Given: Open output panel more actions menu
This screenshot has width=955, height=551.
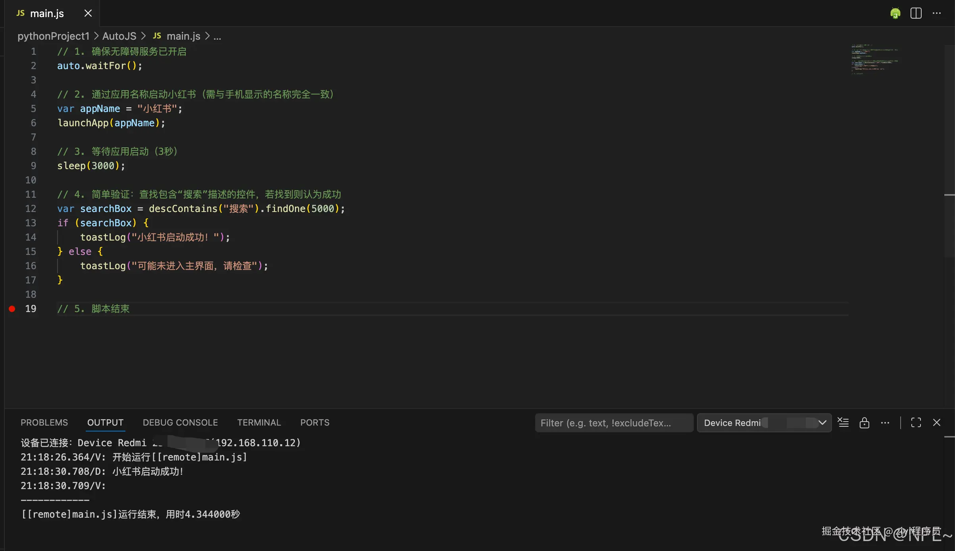Looking at the screenshot, I should click(x=885, y=423).
